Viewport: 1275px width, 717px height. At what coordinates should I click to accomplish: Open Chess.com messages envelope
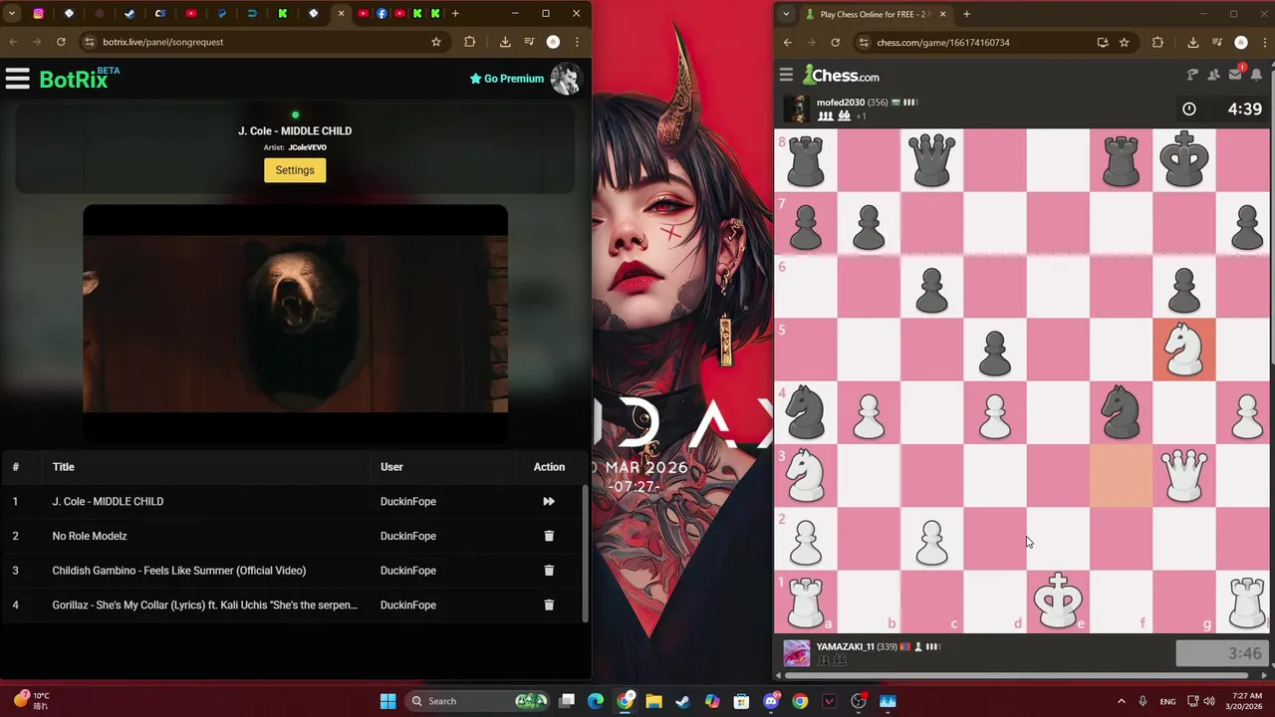click(1235, 75)
